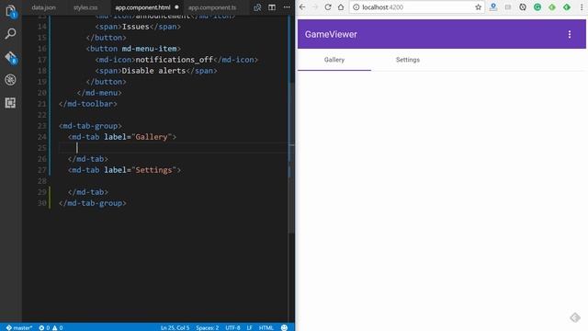
Task: Open the errors and warnings count in status bar
Action: point(51,327)
